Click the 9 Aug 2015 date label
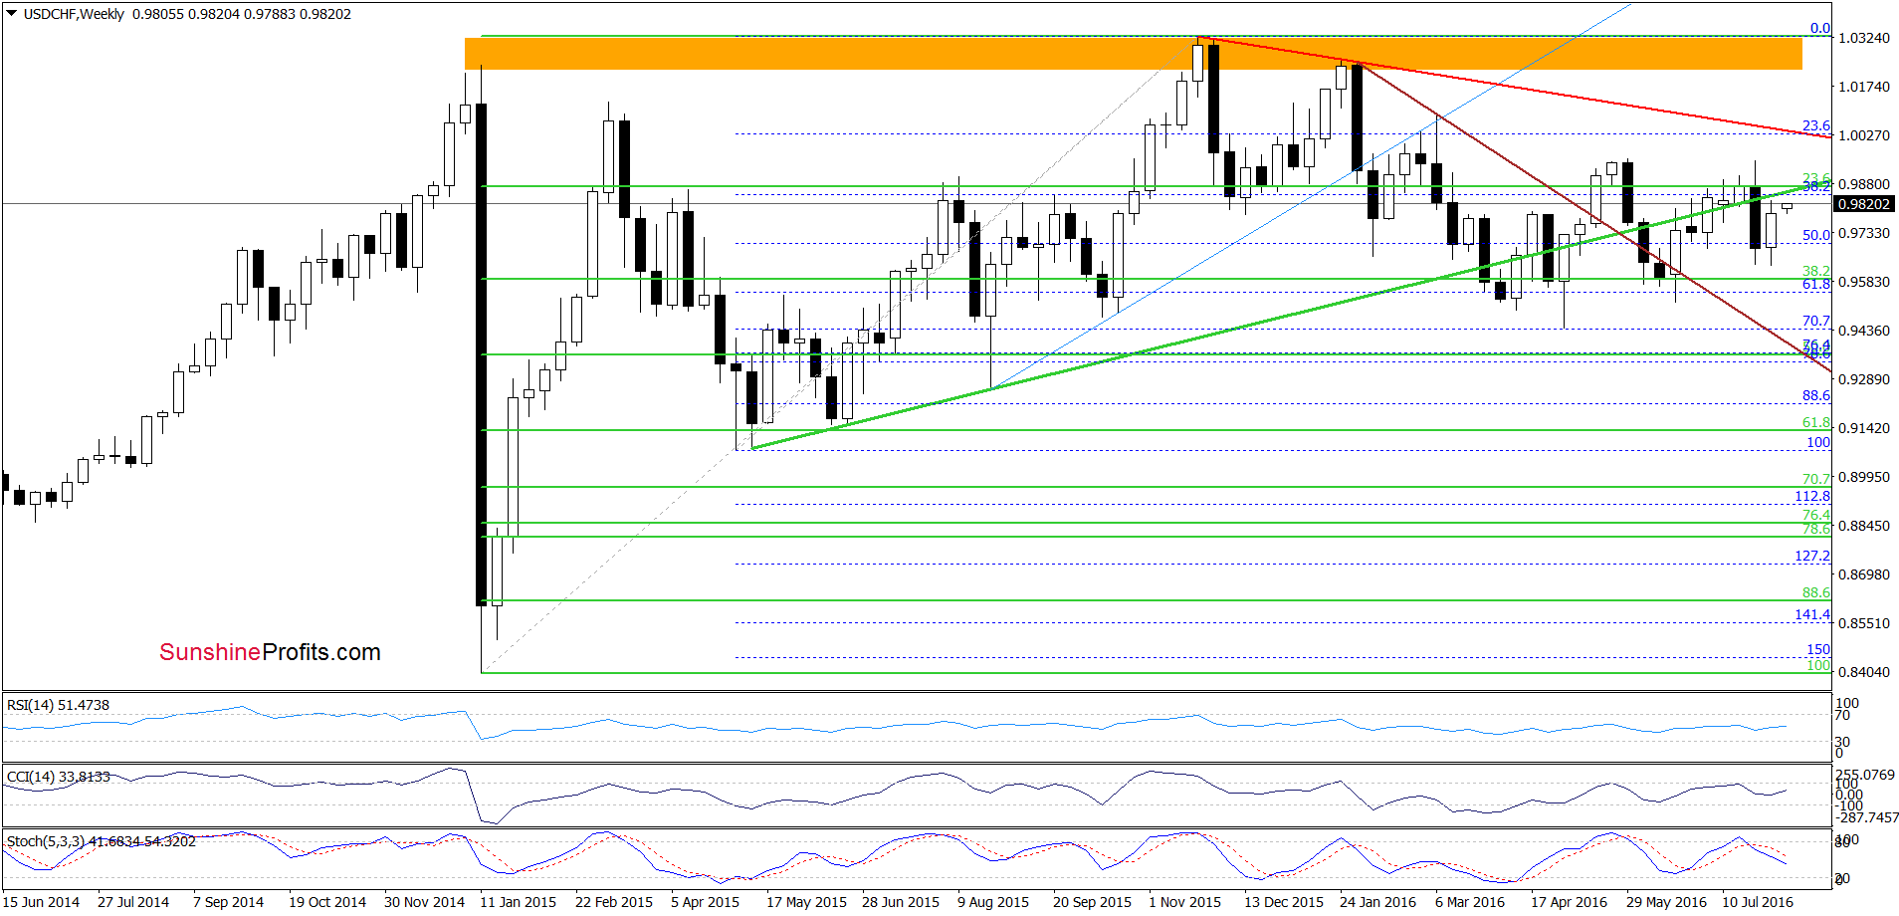 (993, 902)
